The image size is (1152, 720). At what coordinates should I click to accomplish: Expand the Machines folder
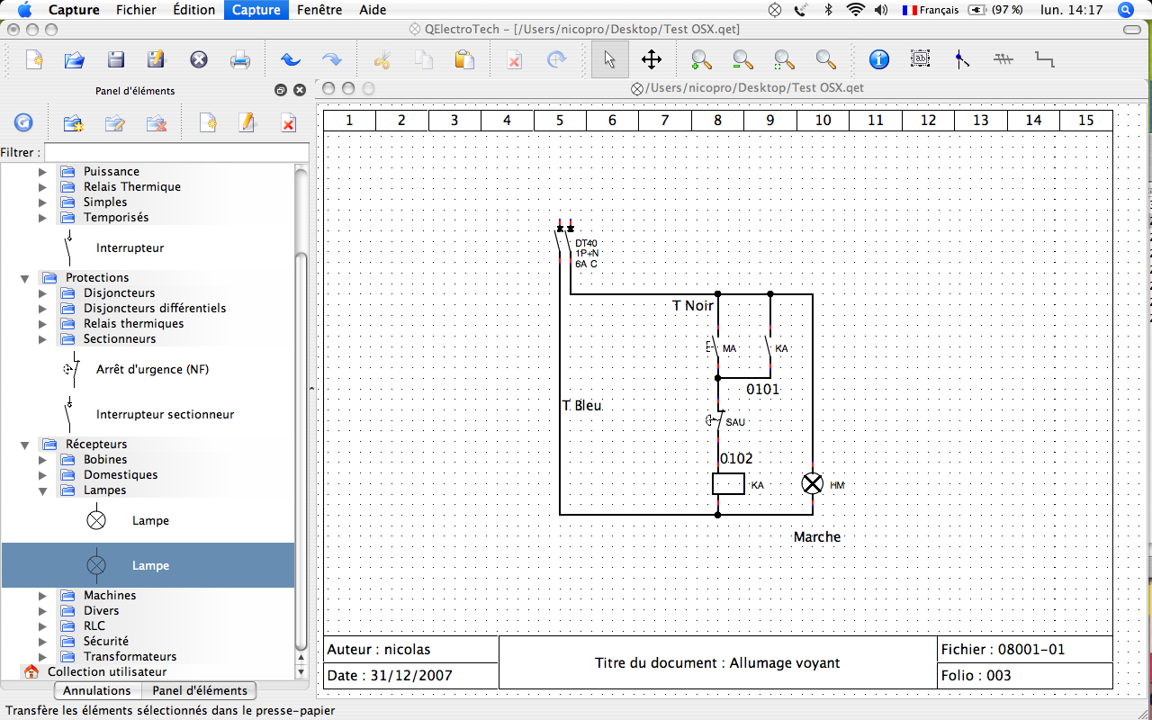point(42,596)
